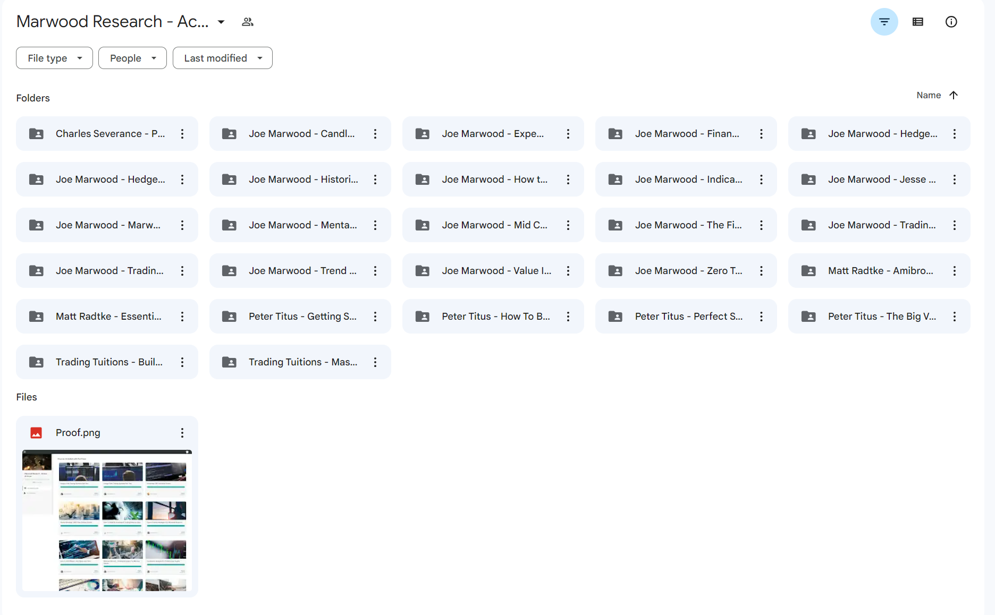Open more actions for Joe Marwood - Menta... folder
This screenshot has width=995, height=615.
(375, 225)
